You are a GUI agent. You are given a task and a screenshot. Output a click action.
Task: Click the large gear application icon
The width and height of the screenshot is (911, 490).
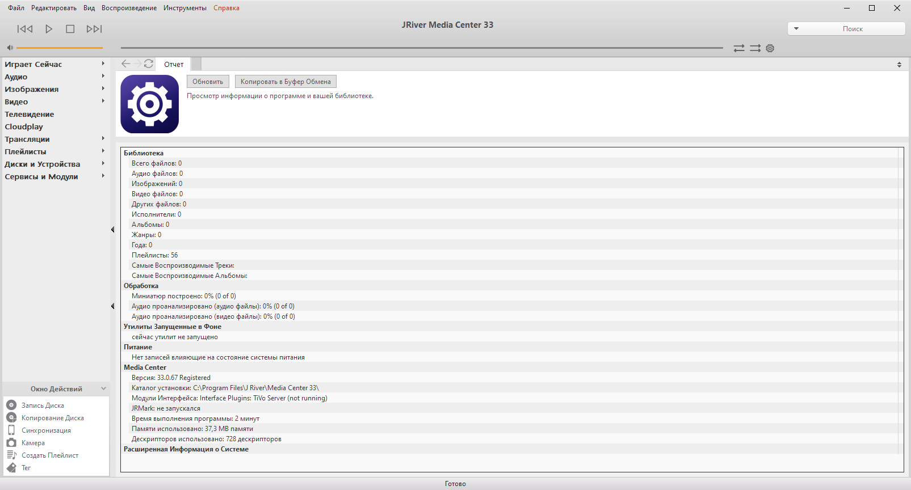(150, 104)
